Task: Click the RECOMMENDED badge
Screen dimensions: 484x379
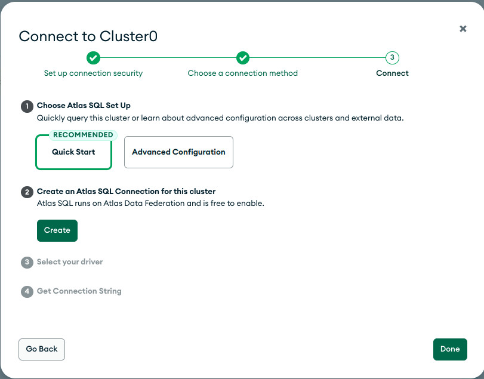Action: pyautogui.click(x=83, y=135)
